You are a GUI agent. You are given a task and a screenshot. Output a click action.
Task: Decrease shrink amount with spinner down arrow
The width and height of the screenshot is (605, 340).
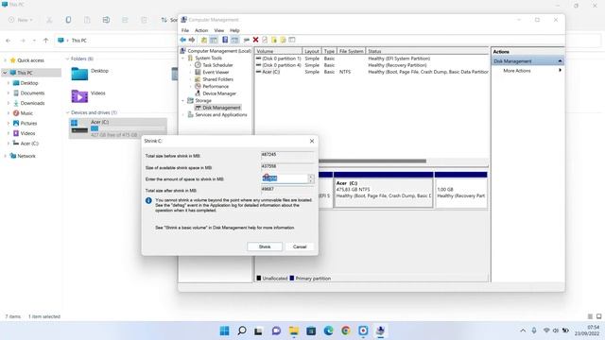pyautogui.click(x=311, y=180)
